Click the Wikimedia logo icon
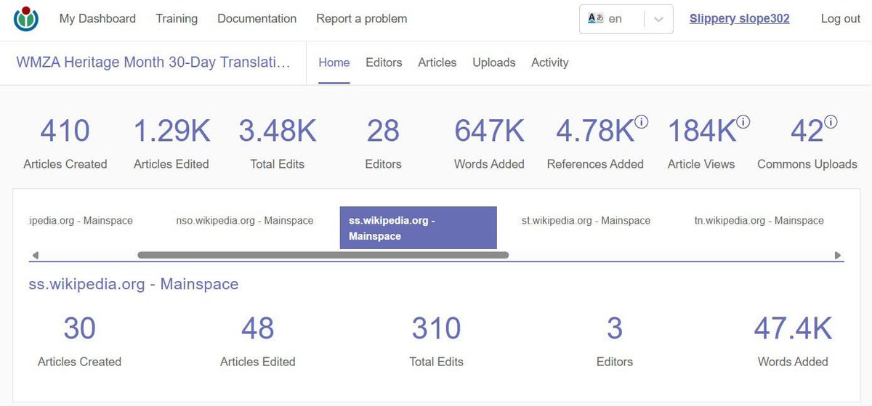Screen dimensions: 872x406 coord(27,20)
